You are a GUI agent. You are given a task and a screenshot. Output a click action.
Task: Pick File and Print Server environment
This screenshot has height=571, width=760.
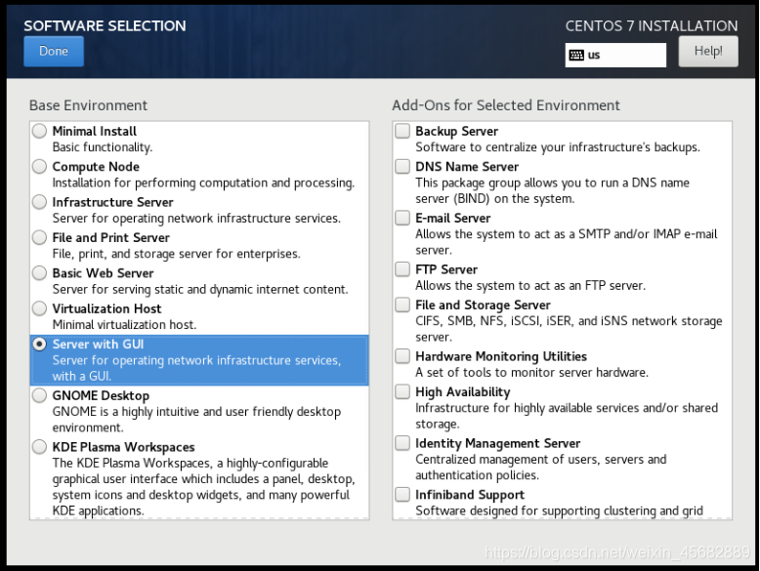pos(39,237)
